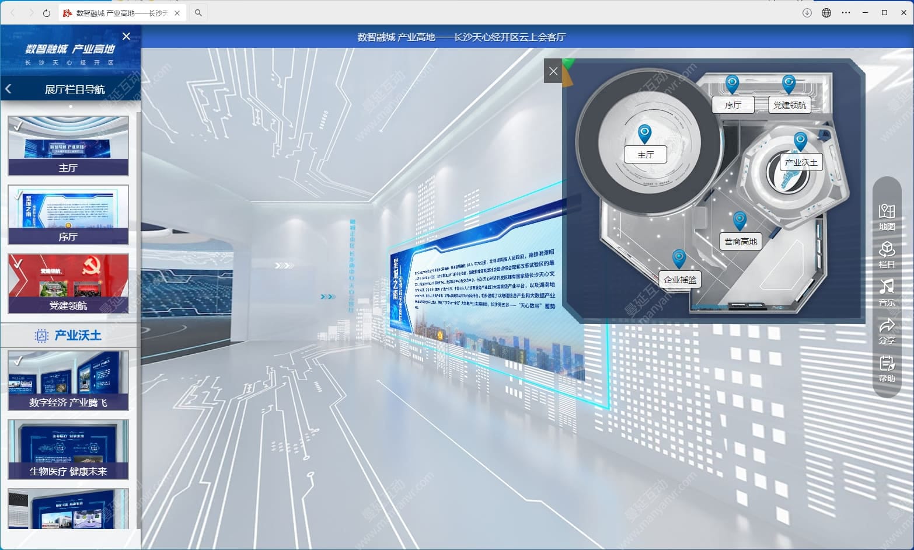Click the sidebar vertical scrollbar
This screenshot has height=550, width=914.
coord(138,320)
